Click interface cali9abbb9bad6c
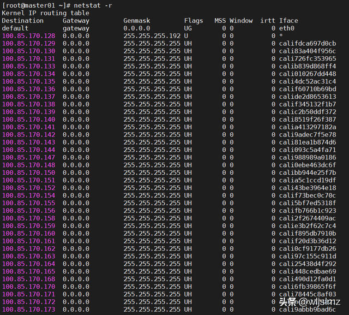 pos(308,309)
